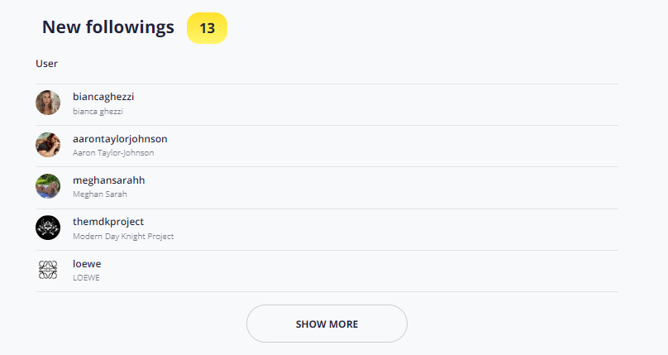Click the LOEWE anagram logo icon
Screen dimensions: 668x355
click(48, 270)
